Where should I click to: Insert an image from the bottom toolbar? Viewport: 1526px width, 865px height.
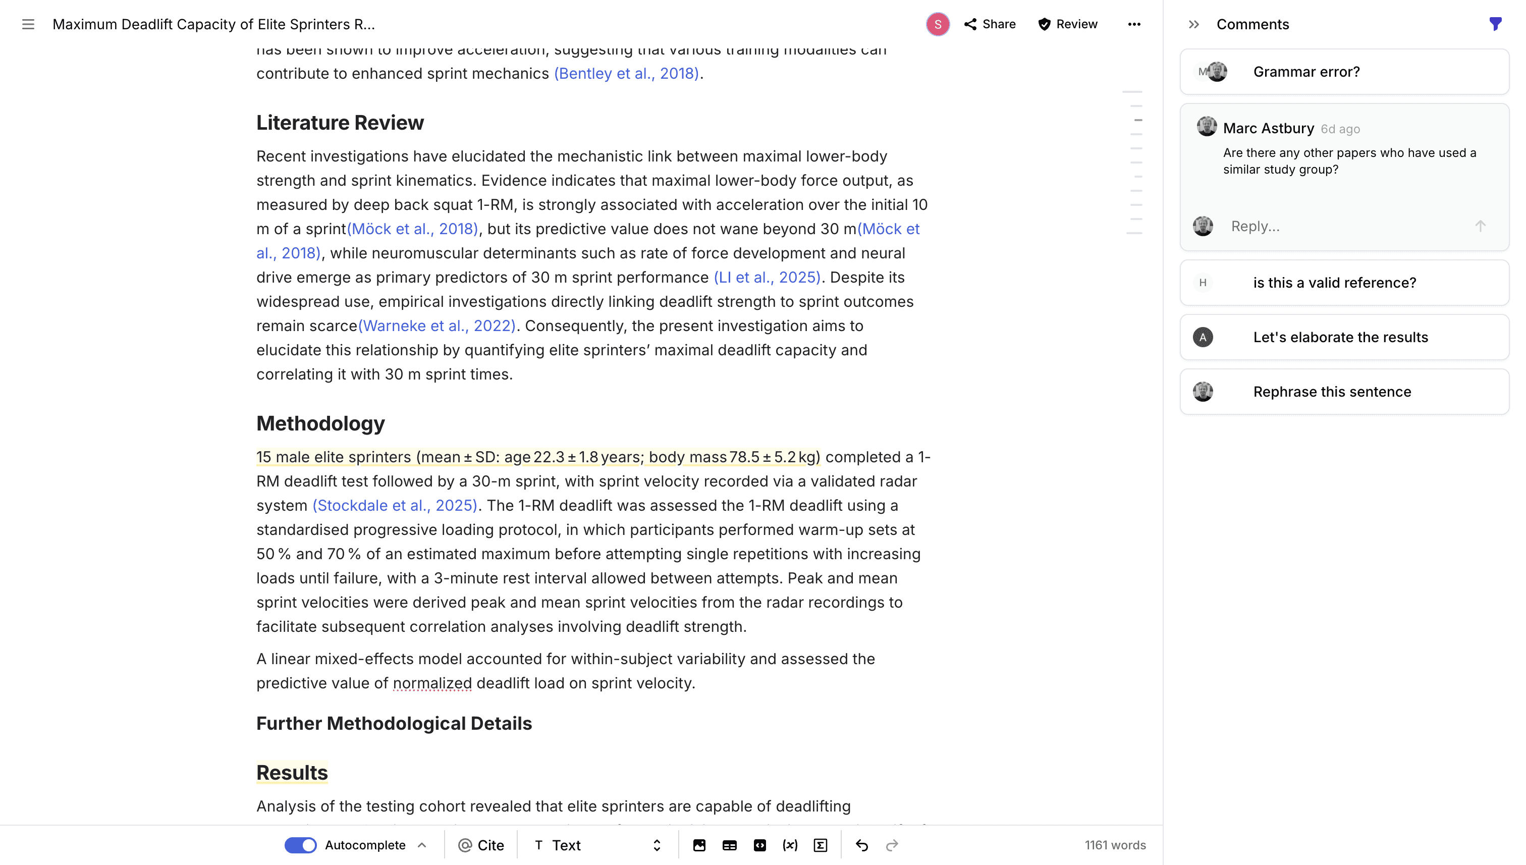[x=699, y=844]
